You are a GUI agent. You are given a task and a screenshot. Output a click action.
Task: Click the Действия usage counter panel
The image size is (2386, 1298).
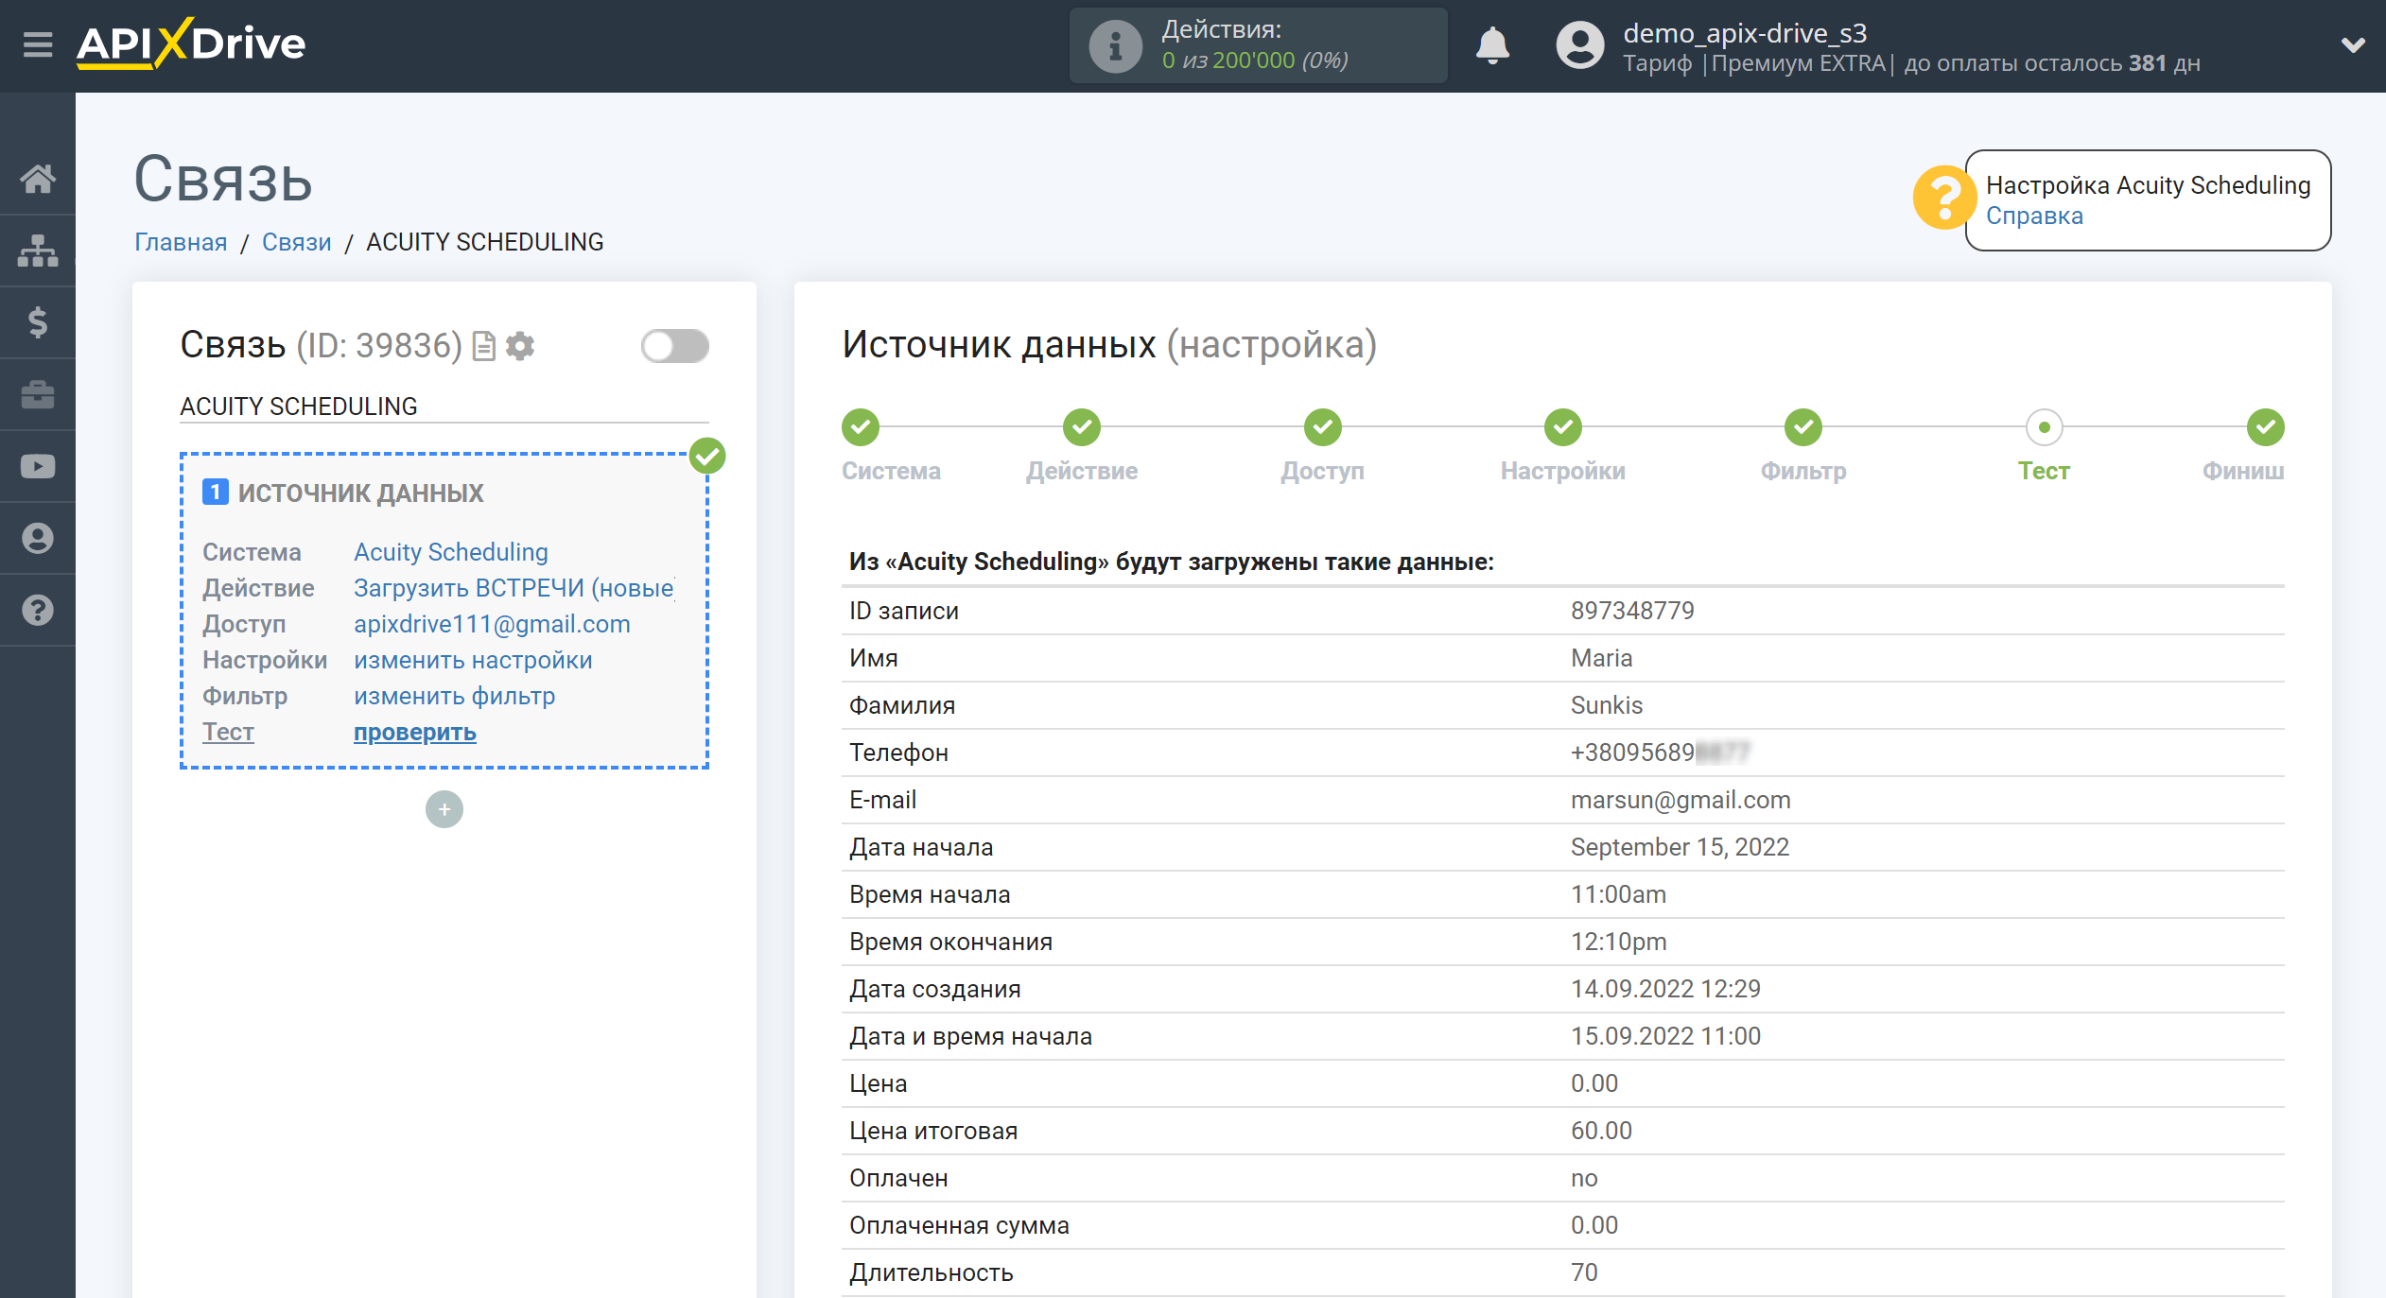[x=1258, y=45]
